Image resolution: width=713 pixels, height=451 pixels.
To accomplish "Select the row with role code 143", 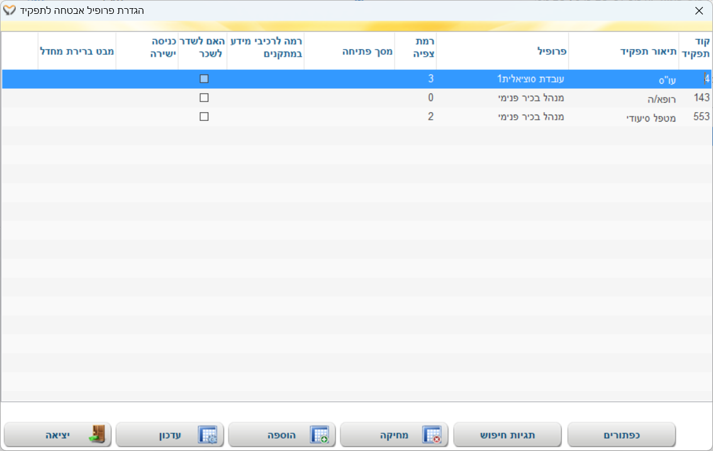I will (701, 98).
